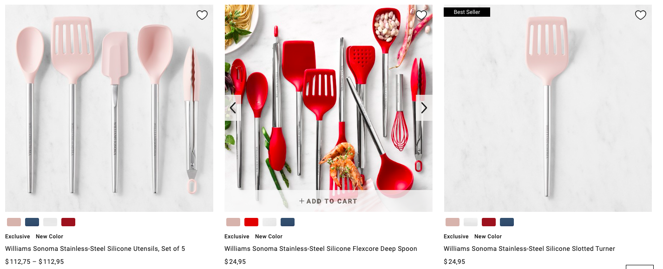This screenshot has width=663, height=269.
Task: Select navy swatch for Slotted Turner
Action: tap(507, 222)
